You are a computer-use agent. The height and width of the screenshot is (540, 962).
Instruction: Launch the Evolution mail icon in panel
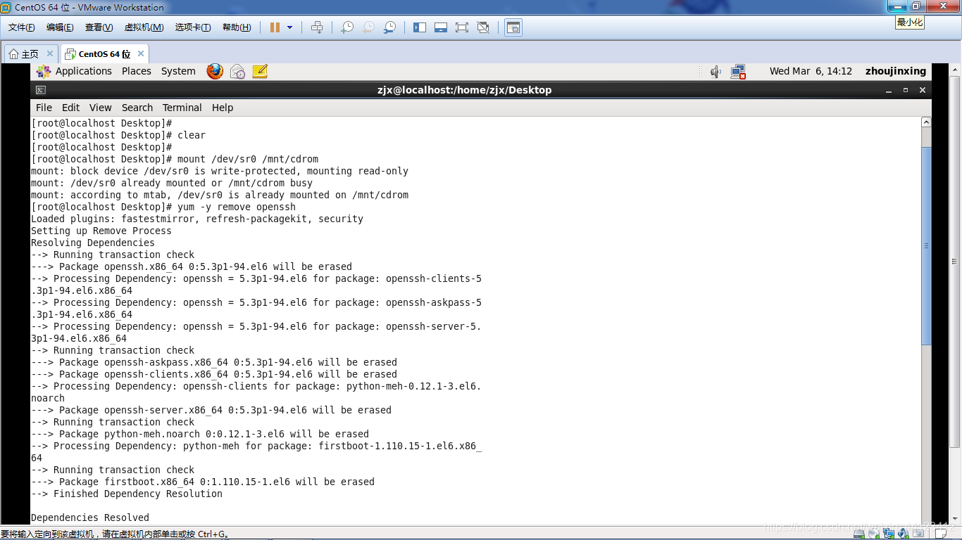[237, 71]
